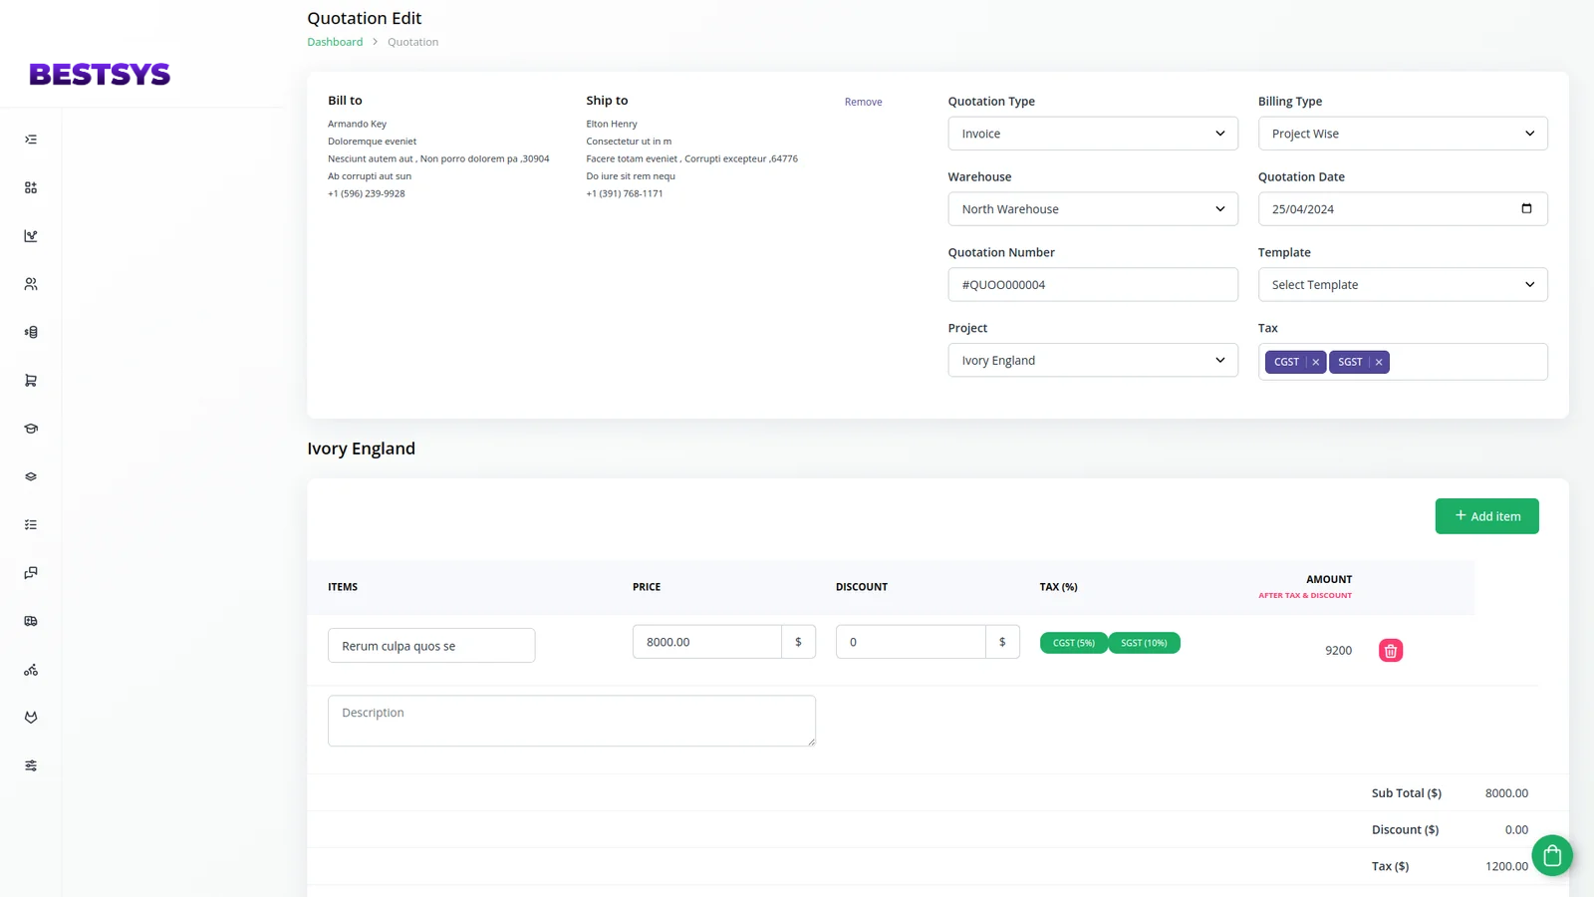
Task: Open the Quotation Date calendar picker
Action: (x=1526, y=208)
